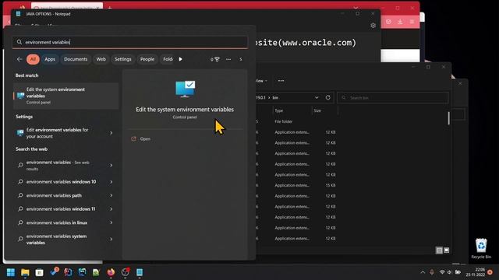Screen dimensions: 499x280
Task: Click the browser pocket/shield icon
Action: coord(388,22)
